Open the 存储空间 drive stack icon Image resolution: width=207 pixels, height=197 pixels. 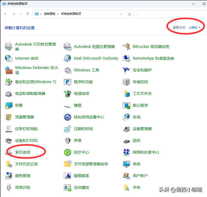tap(126, 82)
